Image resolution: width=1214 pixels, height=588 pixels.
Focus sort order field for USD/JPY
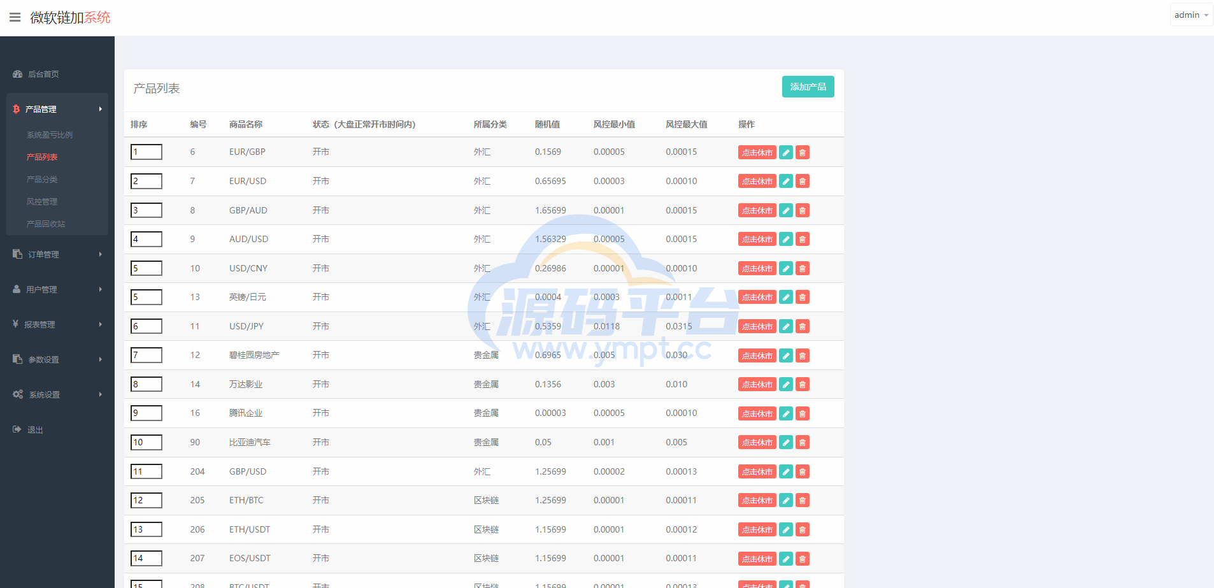pyautogui.click(x=146, y=326)
